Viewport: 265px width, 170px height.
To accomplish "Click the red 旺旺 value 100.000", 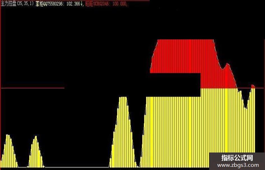I will tap(119, 4).
